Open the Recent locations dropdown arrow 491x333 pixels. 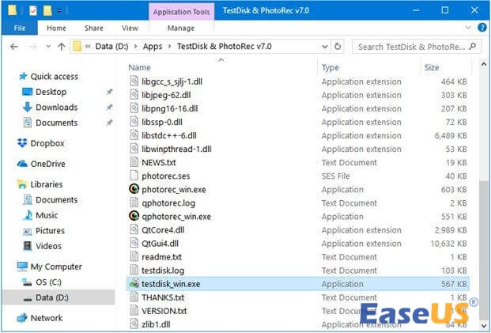48,47
